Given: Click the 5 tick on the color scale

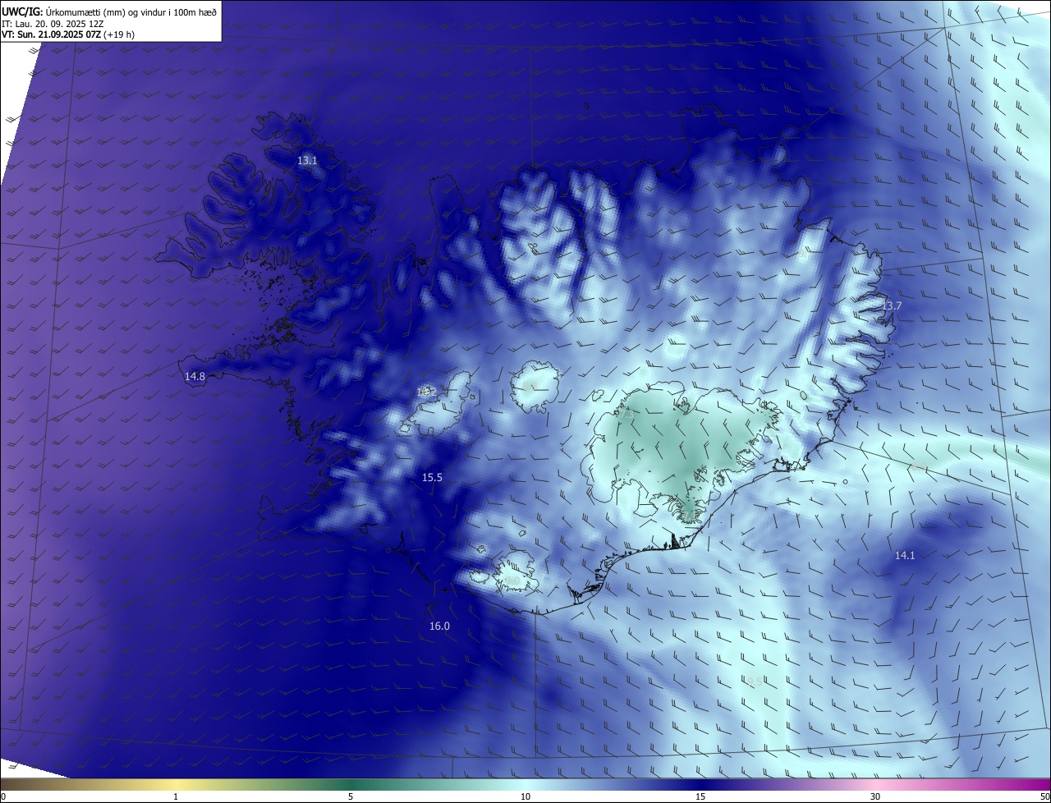Looking at the screenshot, I should 351,796.
